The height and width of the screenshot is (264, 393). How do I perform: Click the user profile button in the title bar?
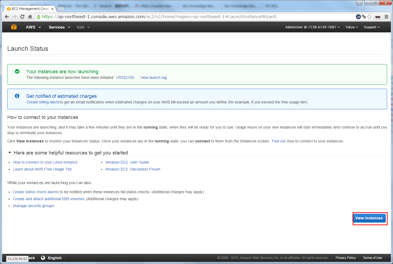[x=359, y=3]
